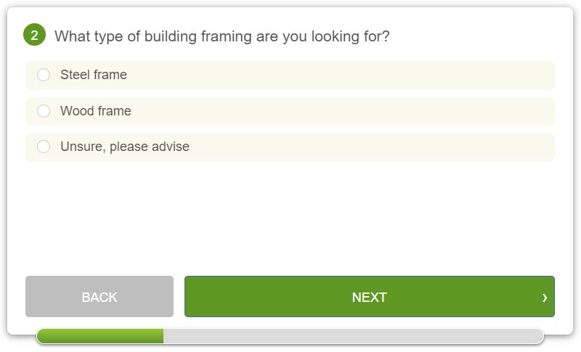Click the green filled part of the progress bar
Screen dimensions: 581x352
pyautogui.click(x=100, y=336)
